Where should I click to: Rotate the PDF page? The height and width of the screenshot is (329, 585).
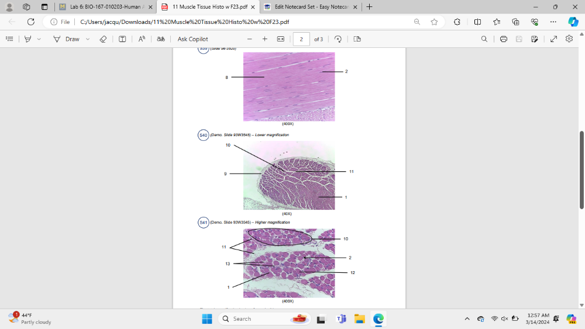(x=338, y=39)
